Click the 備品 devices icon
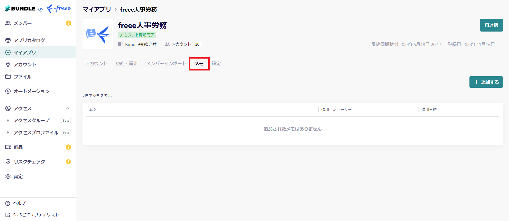 (8, 147)
